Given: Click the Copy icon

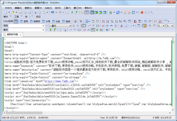Looking at the screenshot, I should (x=40, y=12).
